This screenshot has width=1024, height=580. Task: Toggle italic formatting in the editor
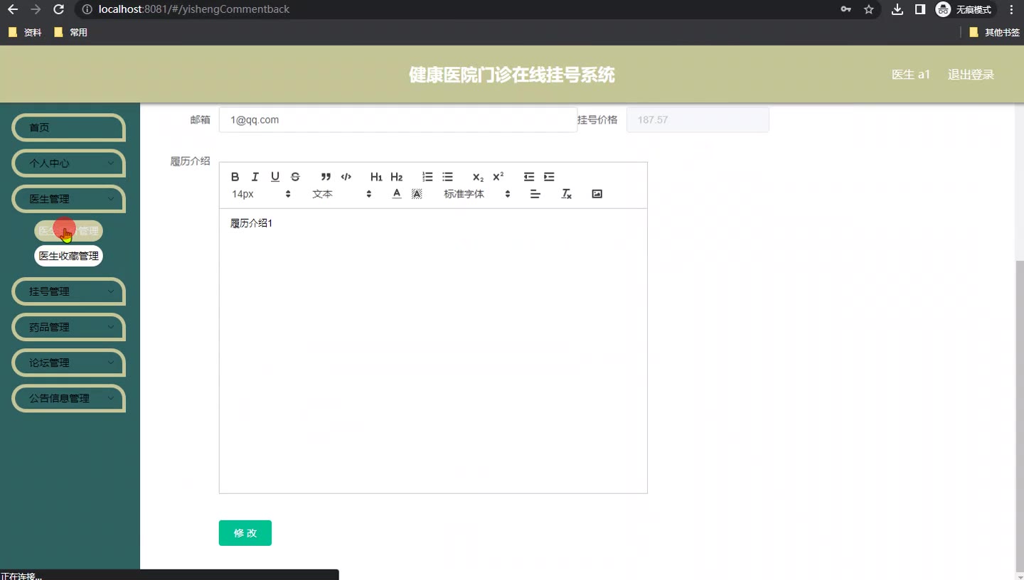[x=255, y=177]
